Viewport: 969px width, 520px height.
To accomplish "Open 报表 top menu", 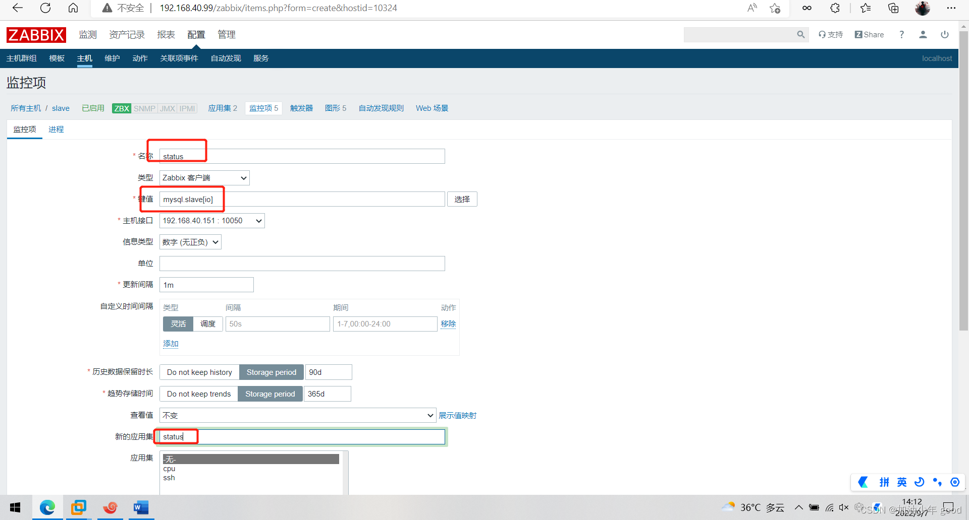I will point(166,35).
